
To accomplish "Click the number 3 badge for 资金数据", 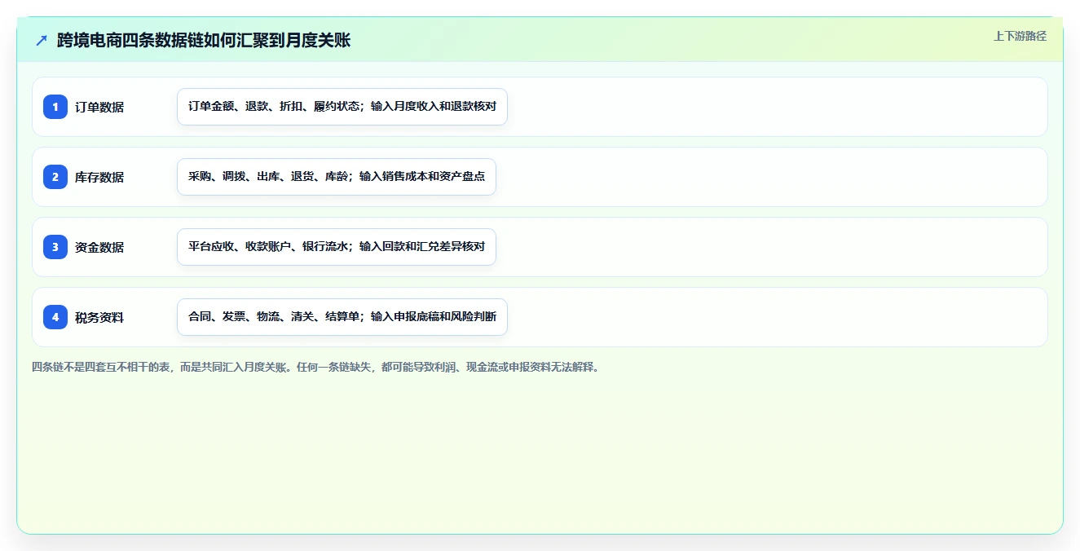I will pyautogui.click(x=55, y=247).
